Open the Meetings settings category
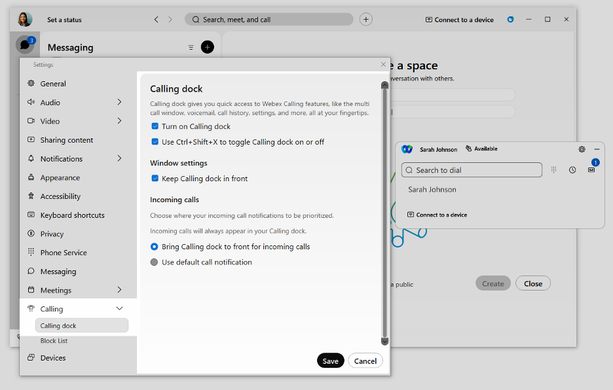 56,291
